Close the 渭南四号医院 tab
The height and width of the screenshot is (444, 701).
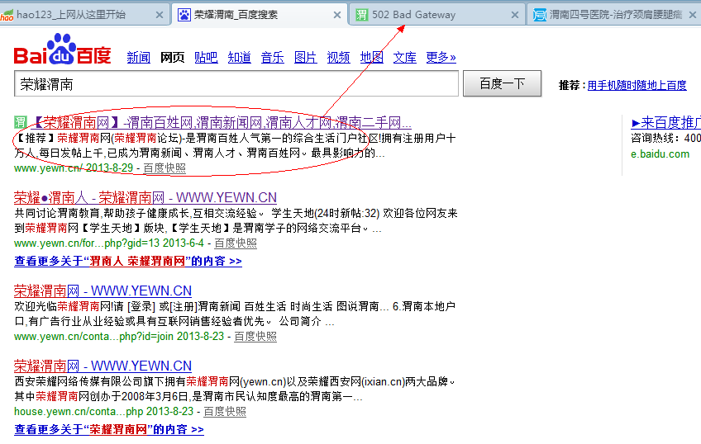tap(693, 15)
